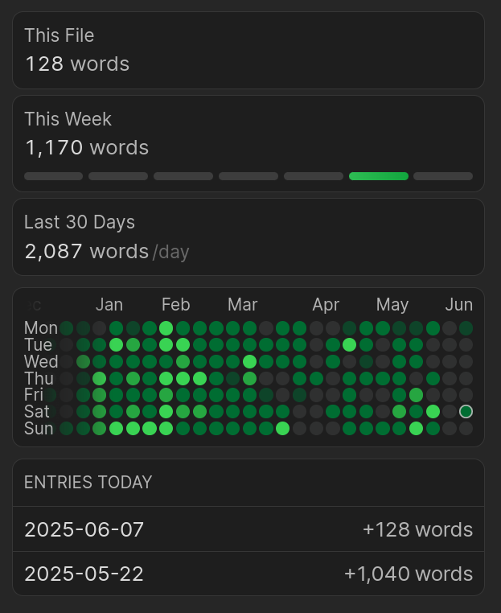
Task: Click the Jun month label
Action: (459, 305)
